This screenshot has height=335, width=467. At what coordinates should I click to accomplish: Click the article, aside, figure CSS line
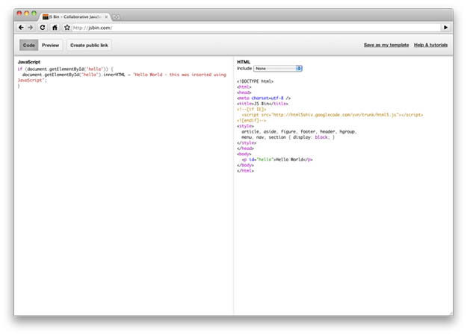tap(299, 131)
